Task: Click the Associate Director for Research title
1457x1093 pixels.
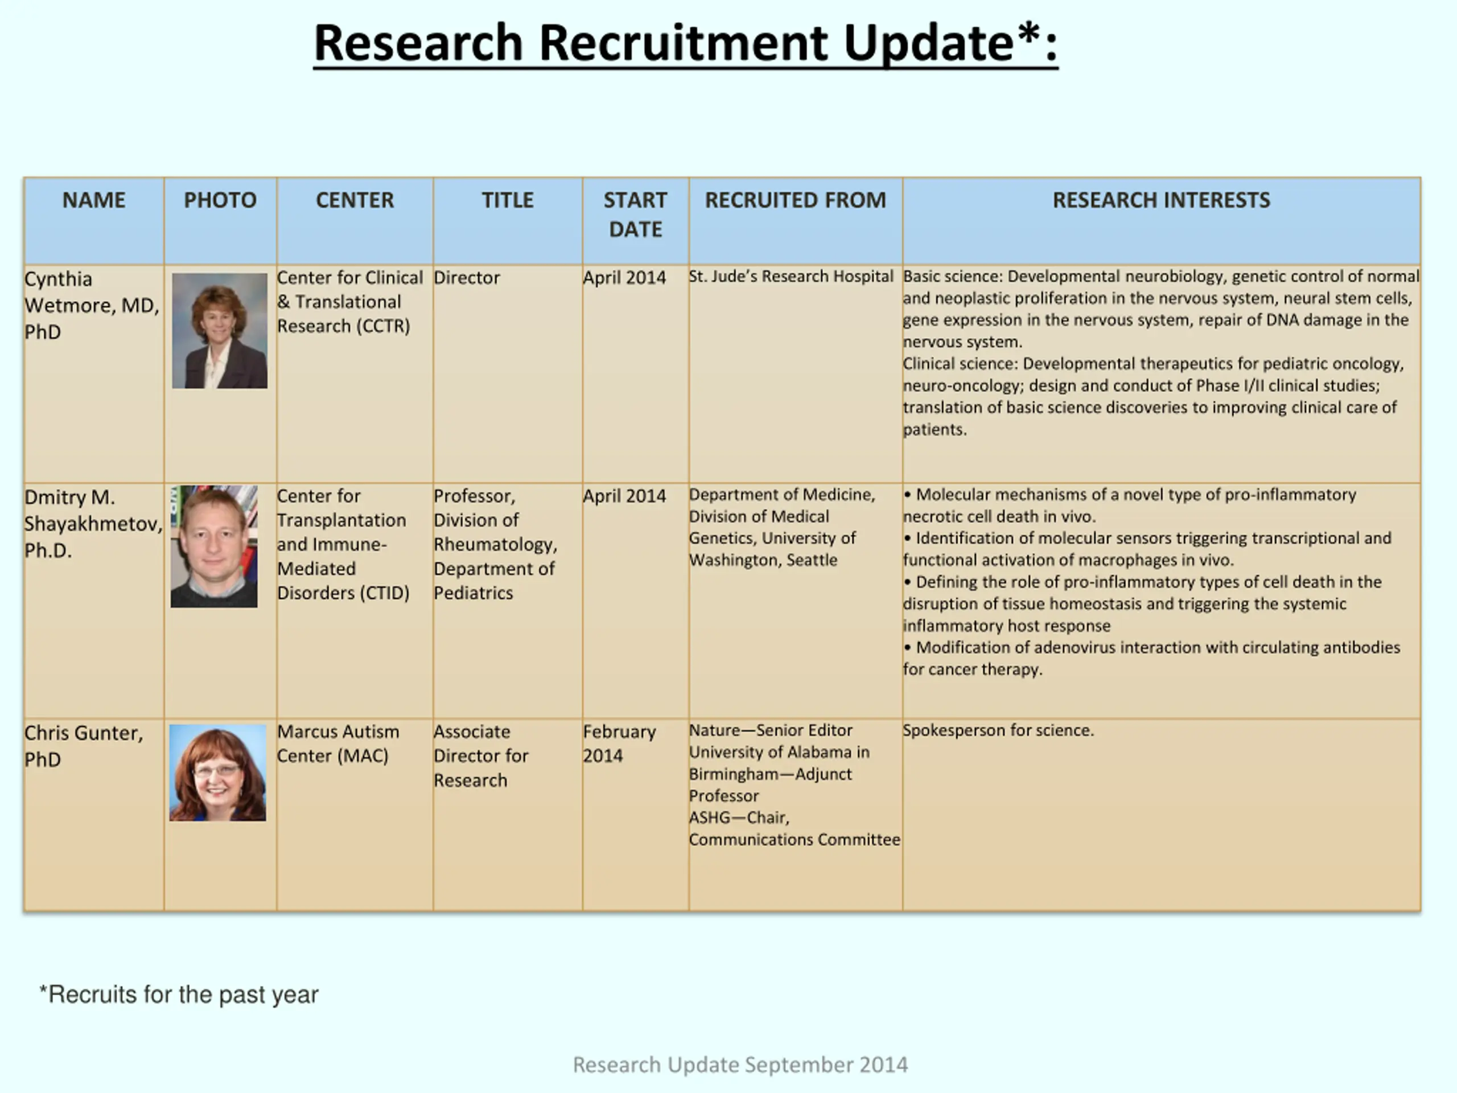Action: pos(480,755)
